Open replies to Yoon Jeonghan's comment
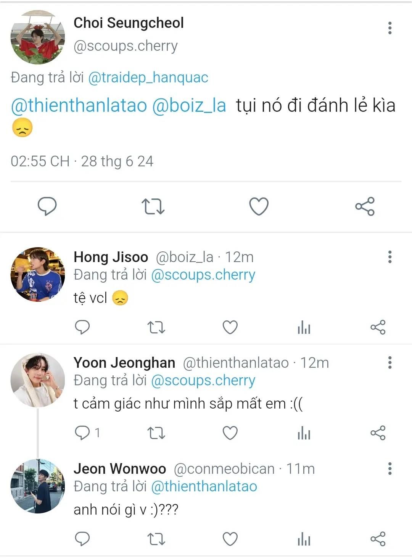Viewport: 412px width, 560px height. click(x=82, y=433)
